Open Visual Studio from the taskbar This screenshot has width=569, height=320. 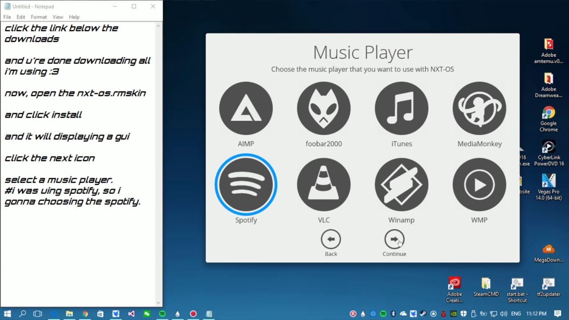131,314
